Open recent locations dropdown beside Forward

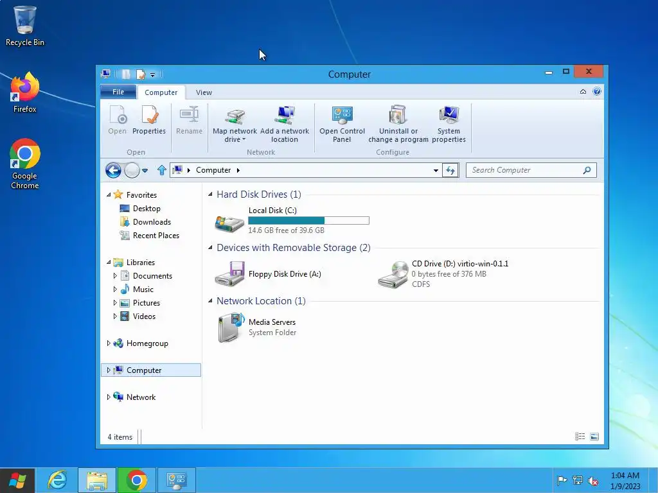[x=145, y=171]
